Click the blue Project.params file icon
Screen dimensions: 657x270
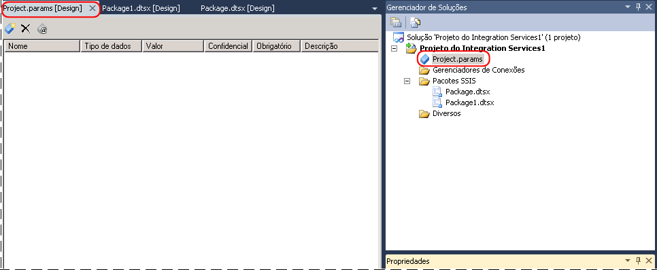click(425, 59)
